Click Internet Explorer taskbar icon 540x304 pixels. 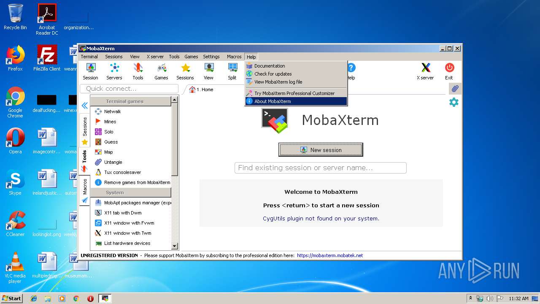[34, 299]
